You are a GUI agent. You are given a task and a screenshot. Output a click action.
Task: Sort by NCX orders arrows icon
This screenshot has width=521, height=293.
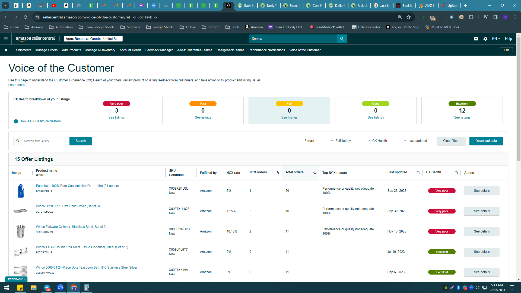[278, 173]
